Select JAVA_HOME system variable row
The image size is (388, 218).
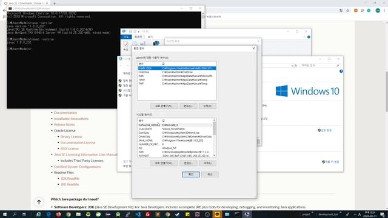(175, 140)
